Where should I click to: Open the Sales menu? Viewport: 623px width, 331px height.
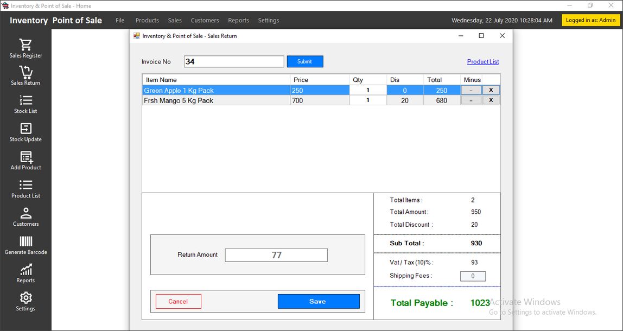(x=175, y=21)
